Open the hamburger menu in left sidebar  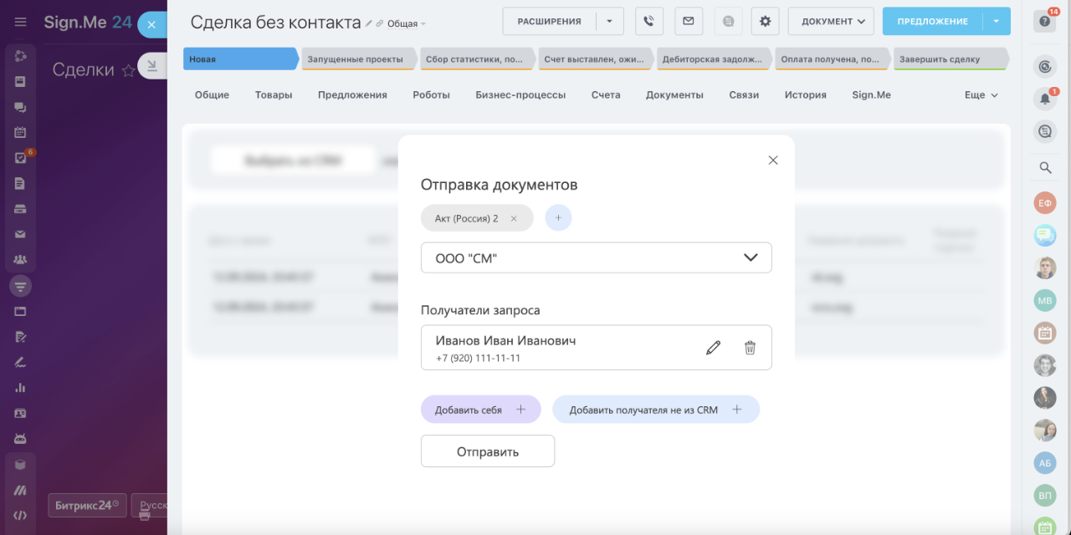(20, 23)
